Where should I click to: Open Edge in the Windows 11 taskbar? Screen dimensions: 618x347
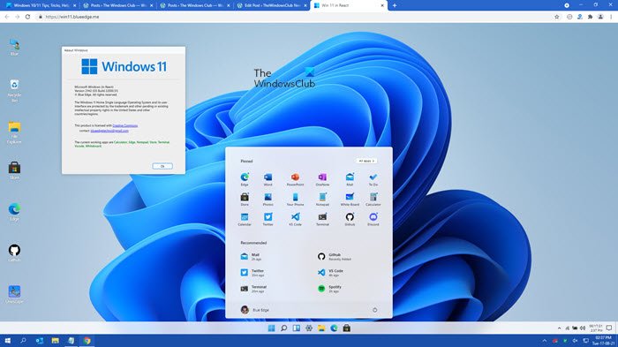pos(334,328)
